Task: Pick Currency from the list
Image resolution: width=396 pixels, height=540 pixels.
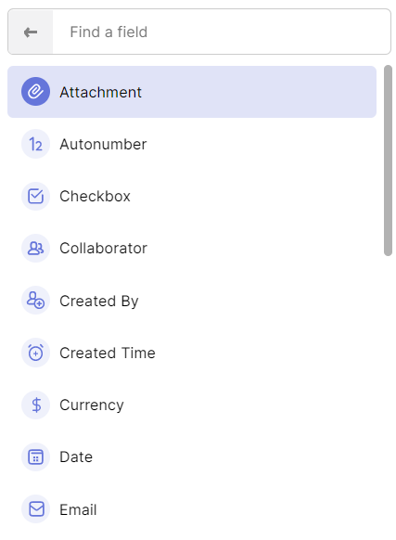Action: tap(192, 405)
